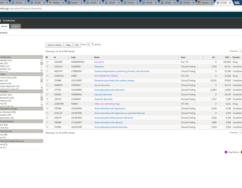
Task: Select cart icon beside ANTI-DEMENTIA DRUGS
Action: coord(47,76)
